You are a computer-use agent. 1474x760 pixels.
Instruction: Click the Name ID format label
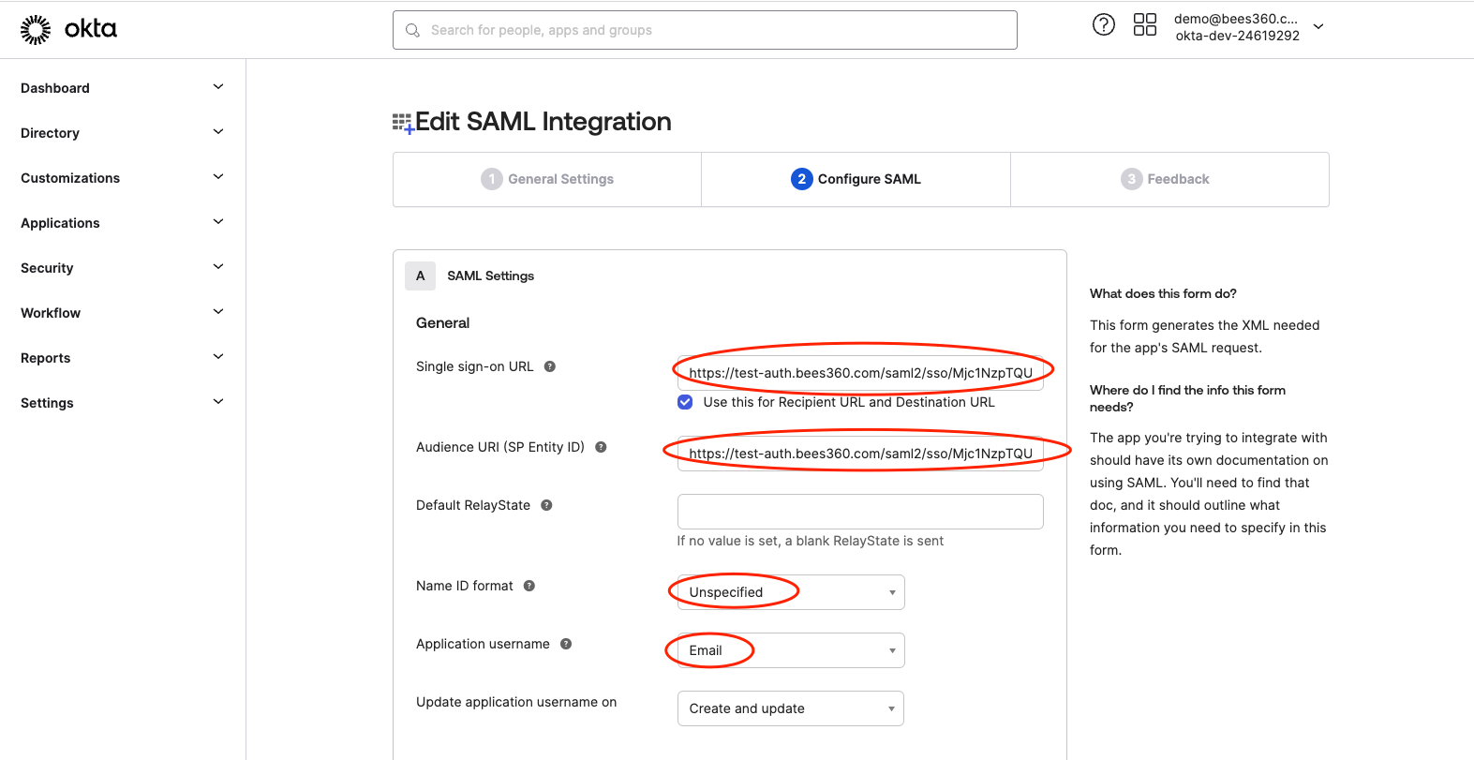(x=465, y=586)
